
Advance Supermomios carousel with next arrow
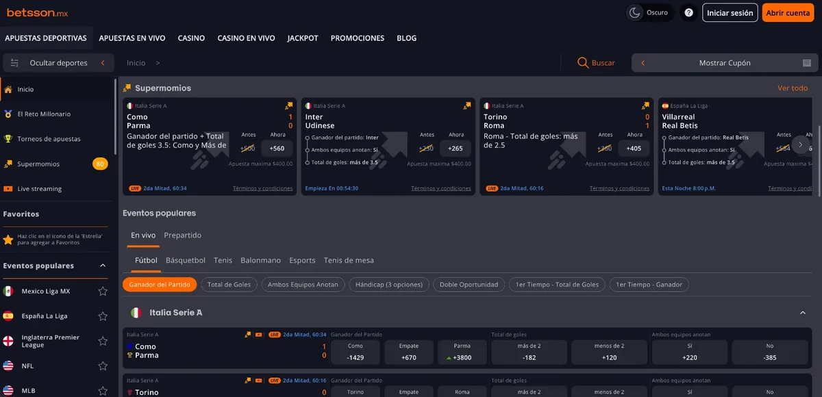[x=801, y=144]
